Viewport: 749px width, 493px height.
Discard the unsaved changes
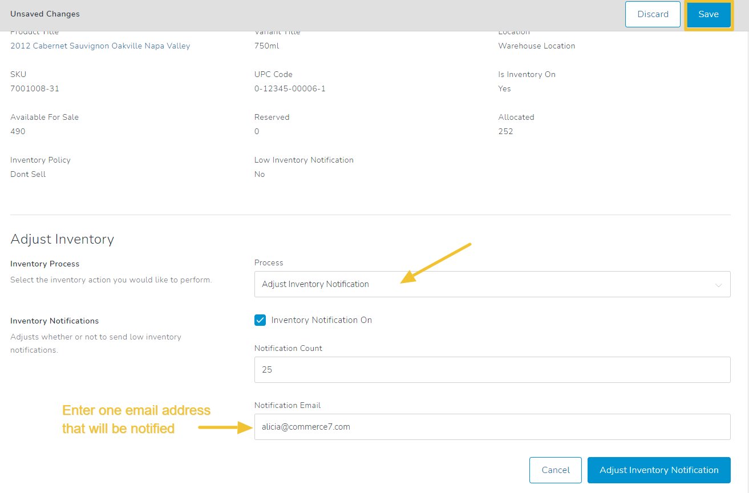(653, 14)
